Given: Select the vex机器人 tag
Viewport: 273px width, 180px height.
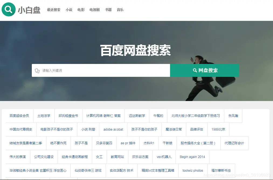Looking at the screenshot, I should tap(164, 157).
